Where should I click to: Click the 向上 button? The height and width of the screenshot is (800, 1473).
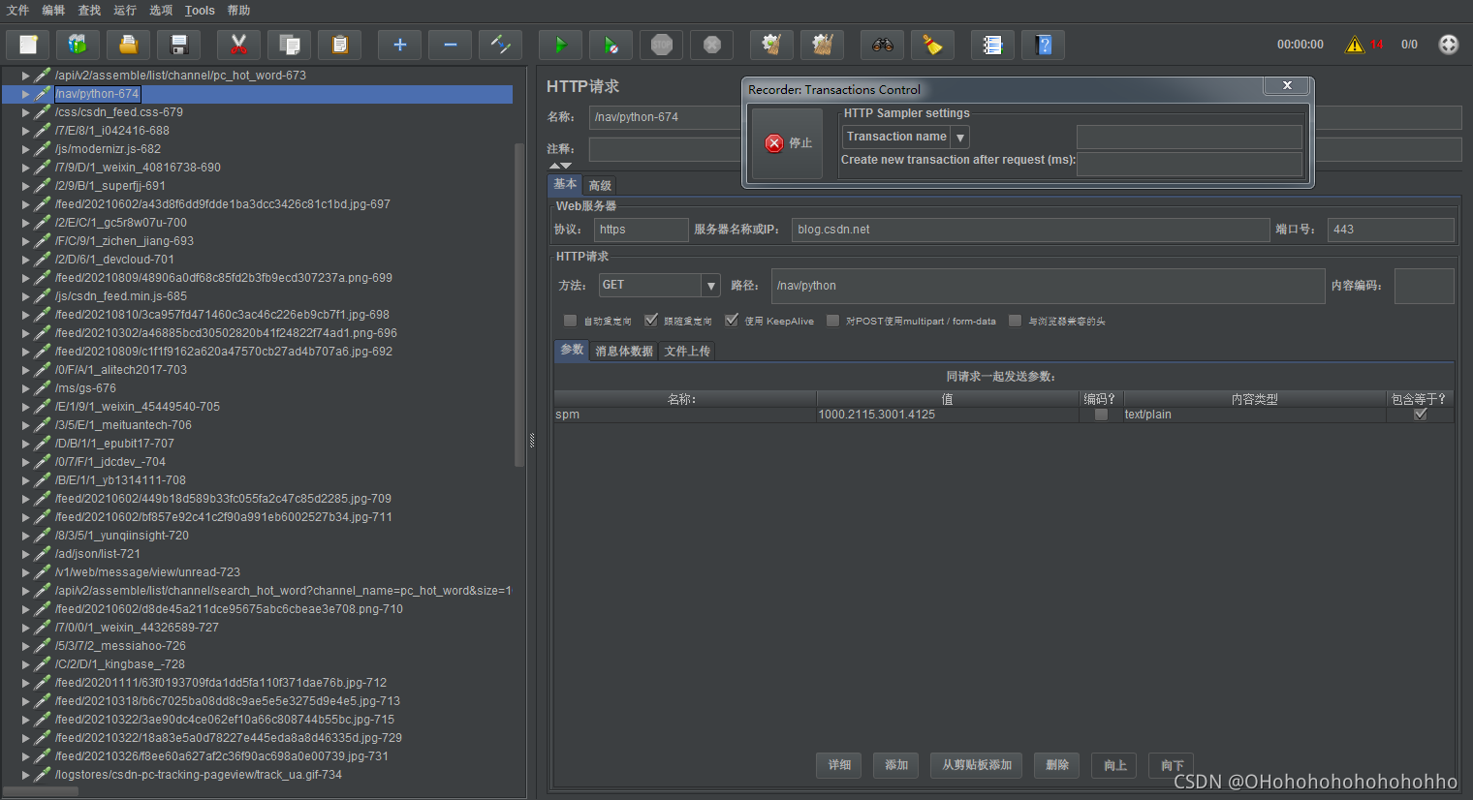(x=1114, y=765)
